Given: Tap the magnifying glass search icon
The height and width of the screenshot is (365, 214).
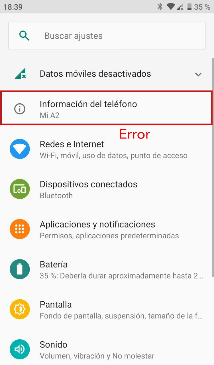Looking at the screenshot, I should 24,36.
